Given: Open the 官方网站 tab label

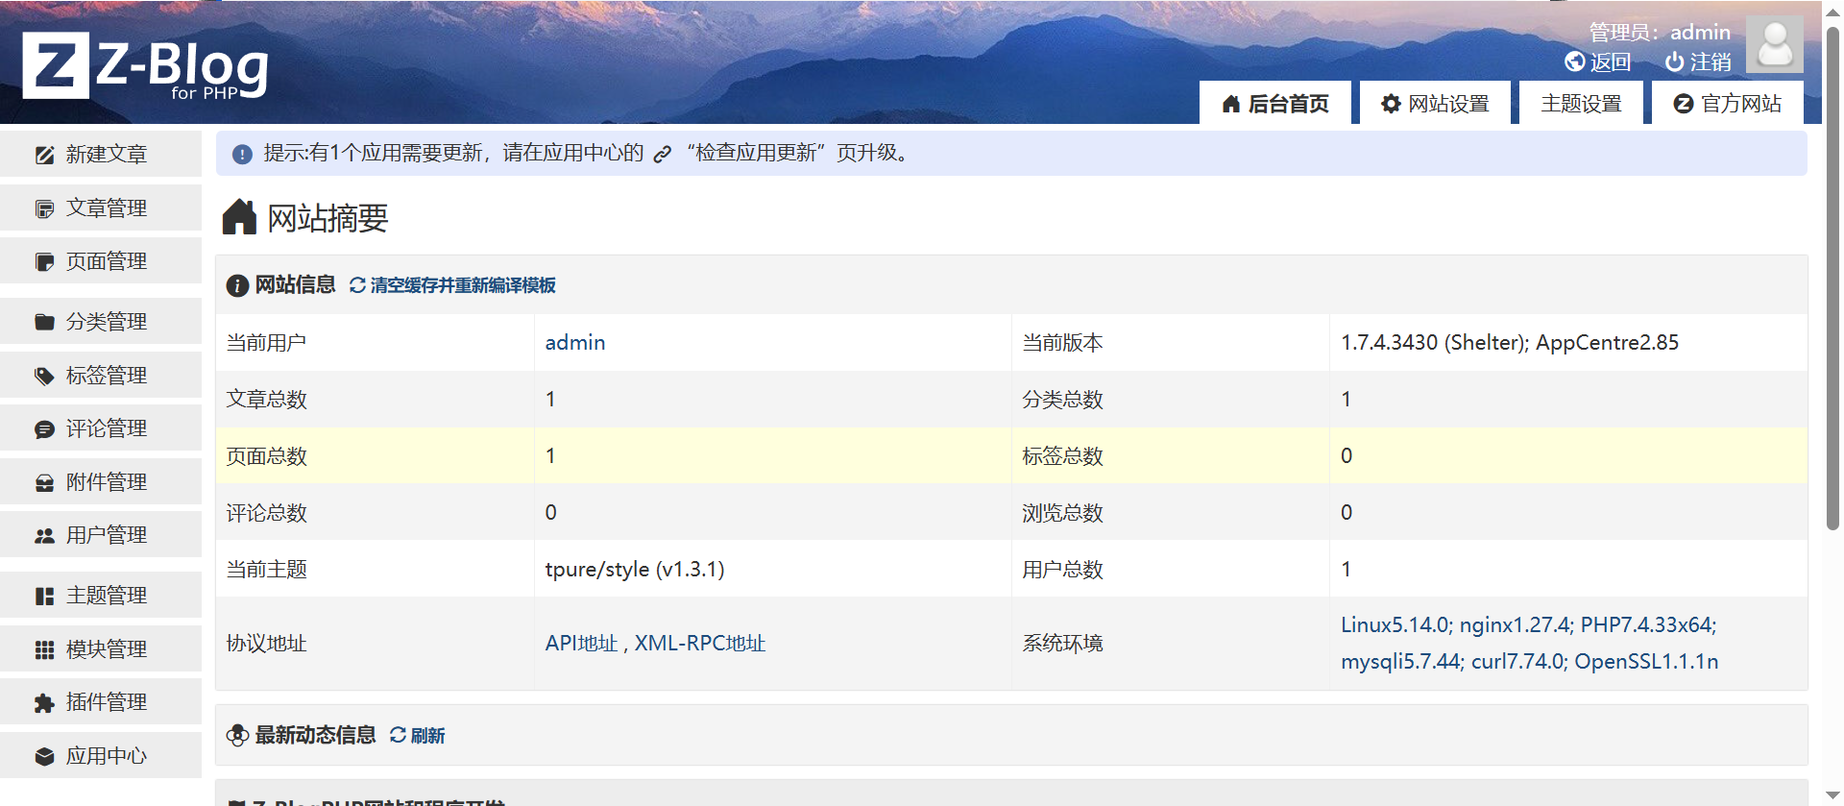Looking at the screenshot, I should [1741, 104].
